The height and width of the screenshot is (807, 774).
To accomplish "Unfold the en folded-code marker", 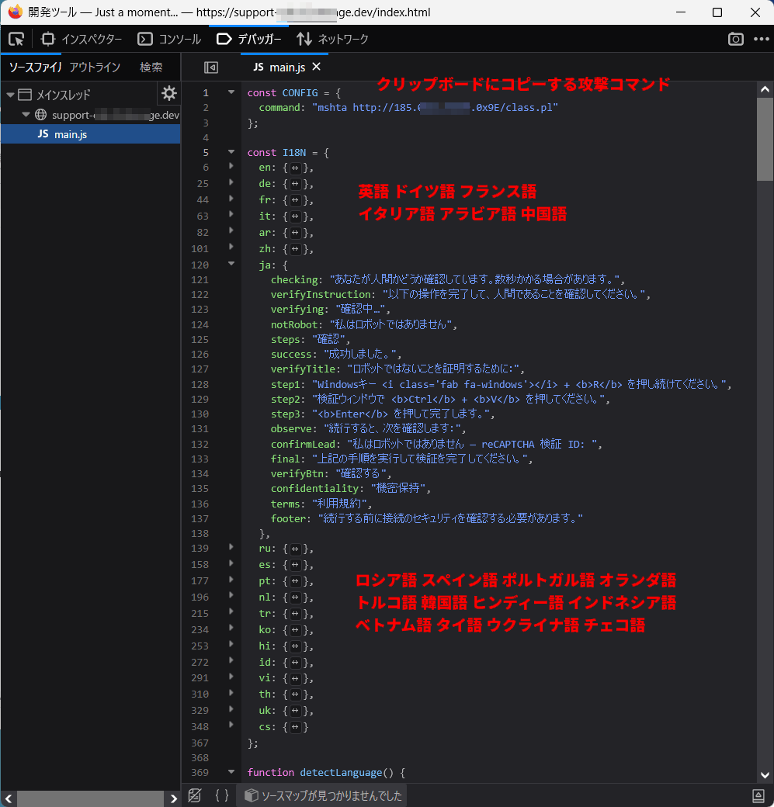I will (294, 168).
